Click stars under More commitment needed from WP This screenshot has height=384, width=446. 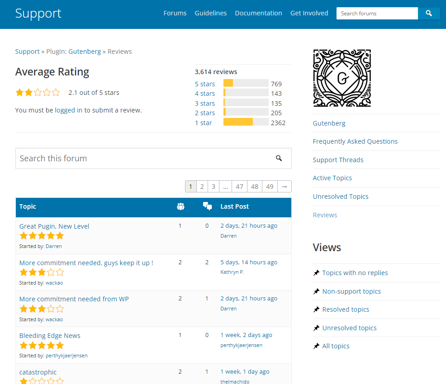42,309
